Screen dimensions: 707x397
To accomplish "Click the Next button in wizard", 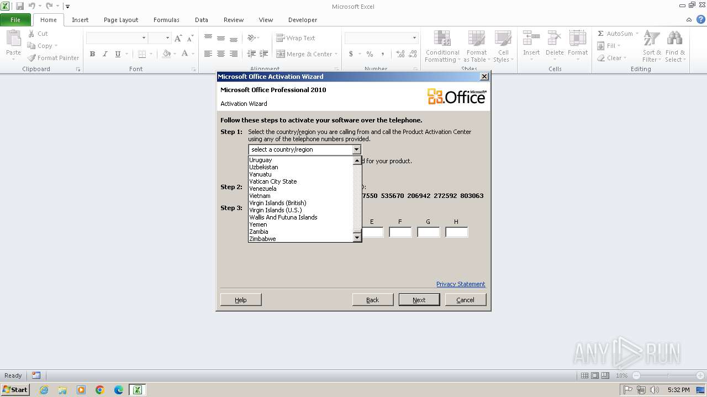I will pos(419,299).
